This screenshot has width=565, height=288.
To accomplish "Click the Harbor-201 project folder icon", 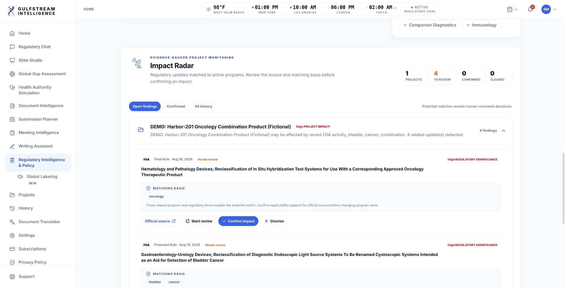I will 141,130.
